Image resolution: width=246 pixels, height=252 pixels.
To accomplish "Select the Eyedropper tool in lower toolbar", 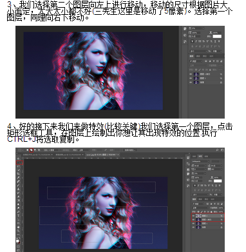I will click(19, 178).
